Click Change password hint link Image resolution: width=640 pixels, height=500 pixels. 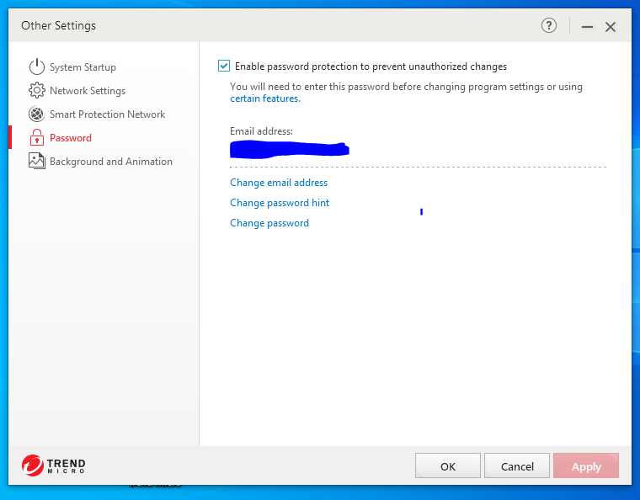280,203
